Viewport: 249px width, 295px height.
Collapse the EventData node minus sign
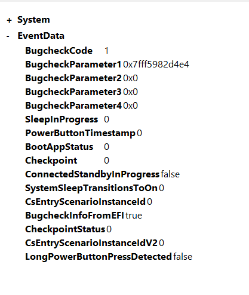coord(8,36)
